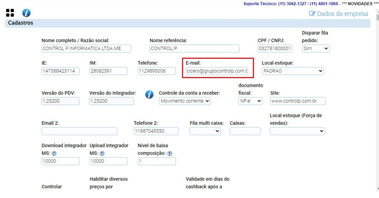Open the documento fiscal NF-e dropdown
This screenshot has width=379, height=198.
pyautogui.click(x=250, y=101)
